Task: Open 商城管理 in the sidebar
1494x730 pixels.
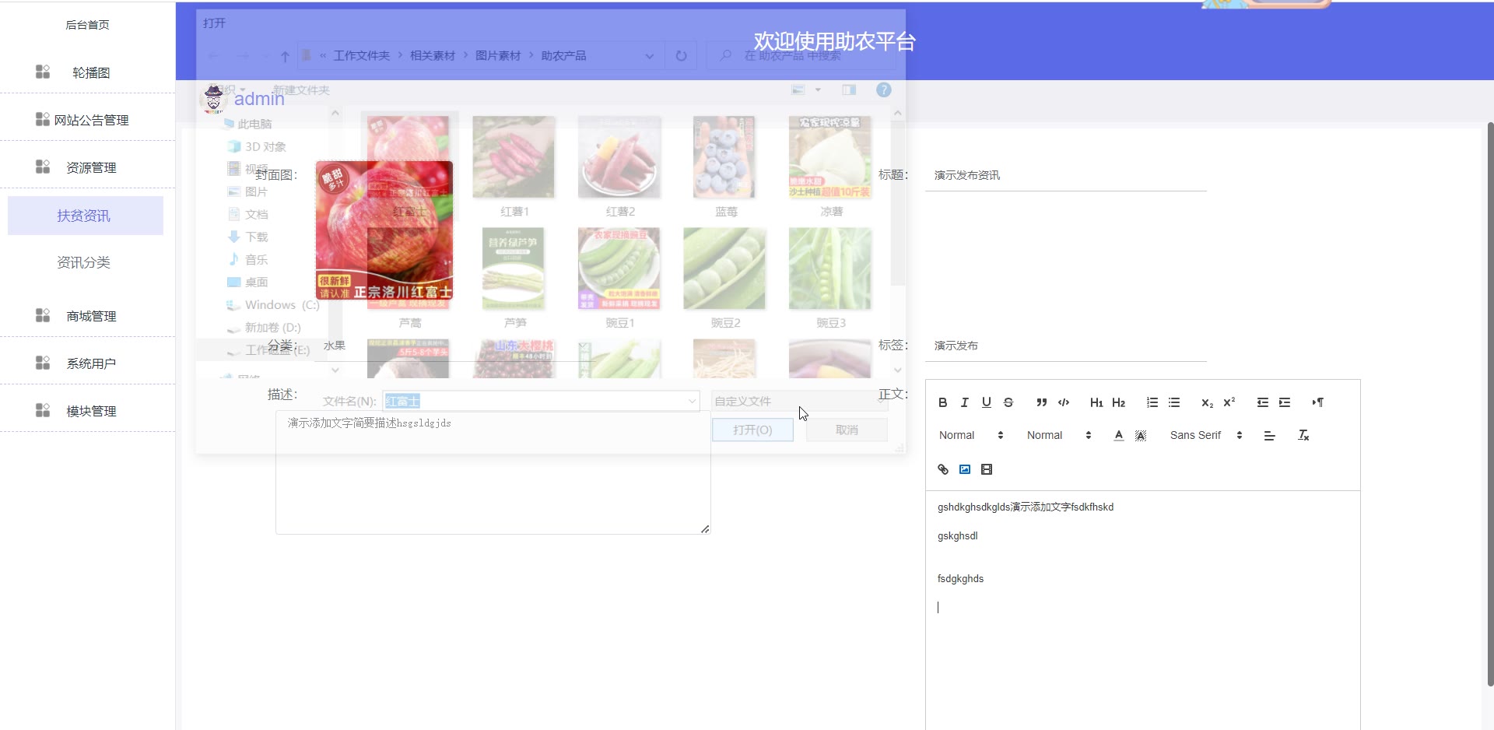Action: point(91,316)
